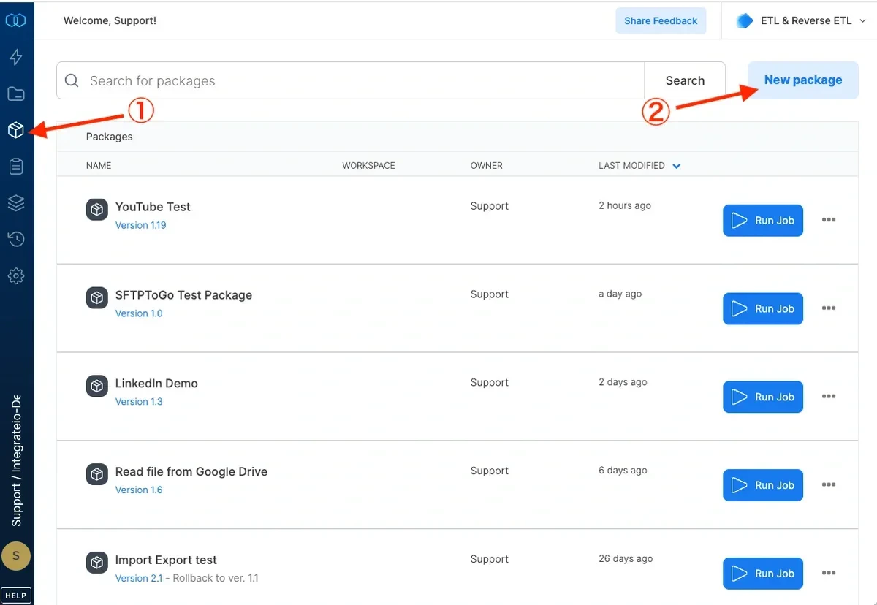Open the workspaces folder icon in sidebar
877x605 pixels.
pyautogui.click(x=16, y=93)
